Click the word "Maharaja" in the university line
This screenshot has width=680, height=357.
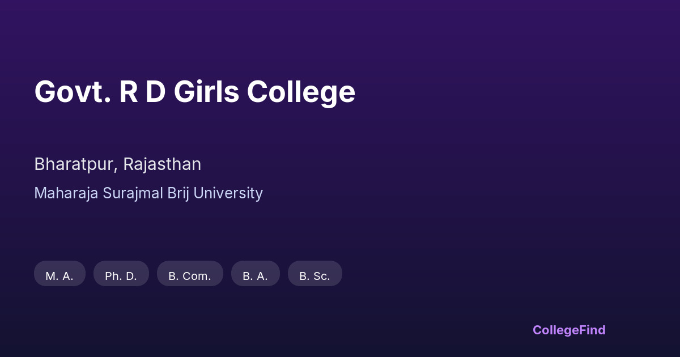[66, 193]
